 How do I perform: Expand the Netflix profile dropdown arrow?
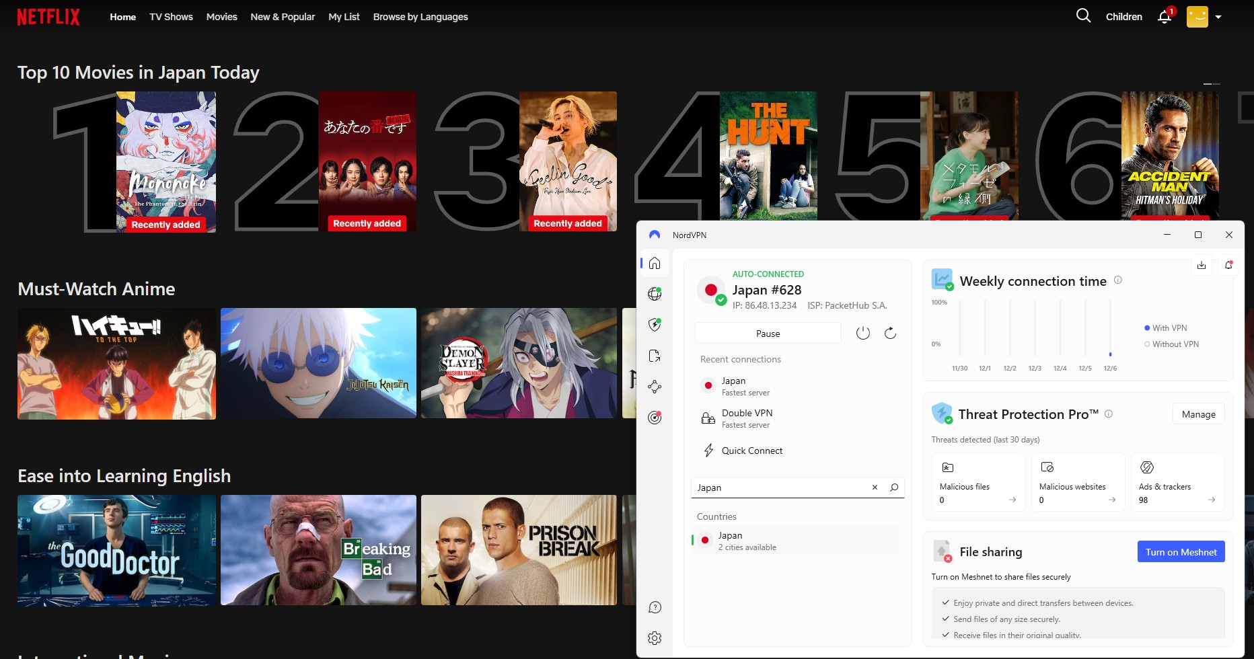point(1218,17)
